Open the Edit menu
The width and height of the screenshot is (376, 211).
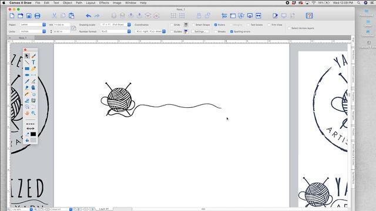(46, 3)
